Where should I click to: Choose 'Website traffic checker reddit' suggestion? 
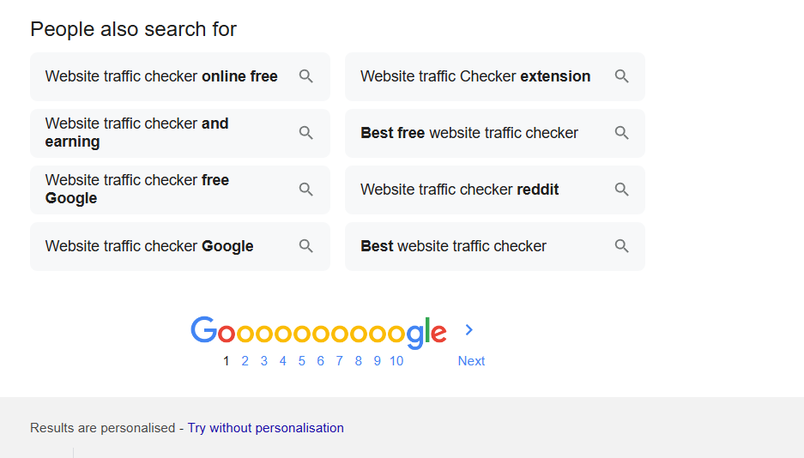click(459, 190)
